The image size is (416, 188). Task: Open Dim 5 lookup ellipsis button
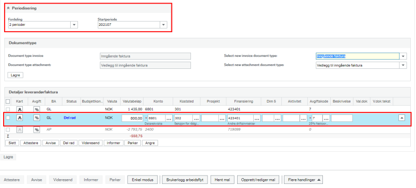point(278,119)
